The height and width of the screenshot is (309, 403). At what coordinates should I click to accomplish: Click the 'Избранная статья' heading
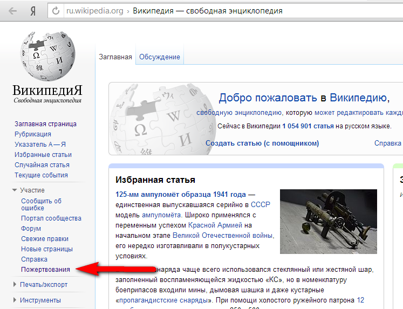[x=155, y=180]
